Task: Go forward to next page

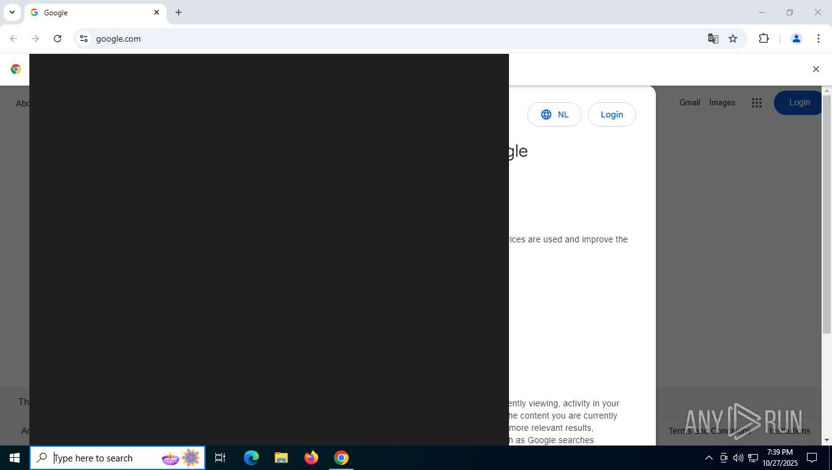Action: tap(35, 39)
